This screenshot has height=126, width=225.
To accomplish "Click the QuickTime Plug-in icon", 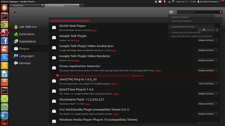I will 54,91.
